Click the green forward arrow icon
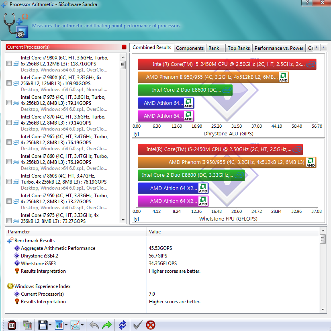The width and height of the screenshot is (331, 331). click(107, 325)
